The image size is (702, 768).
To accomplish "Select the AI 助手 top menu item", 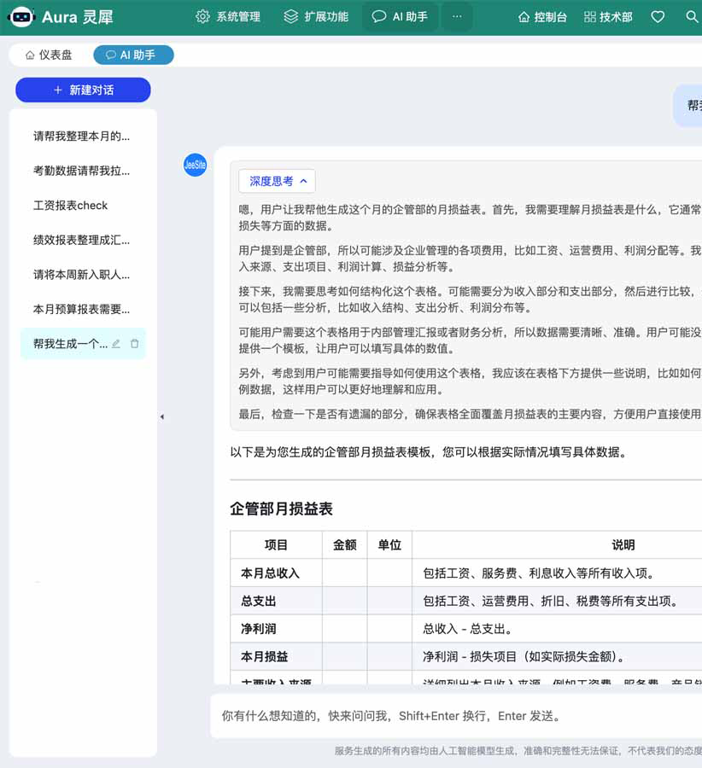I will (400, 17).
